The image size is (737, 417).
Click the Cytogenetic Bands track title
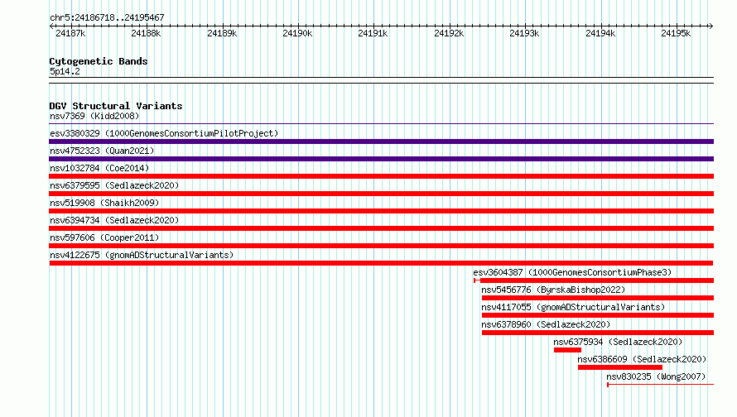click(99, 61)
